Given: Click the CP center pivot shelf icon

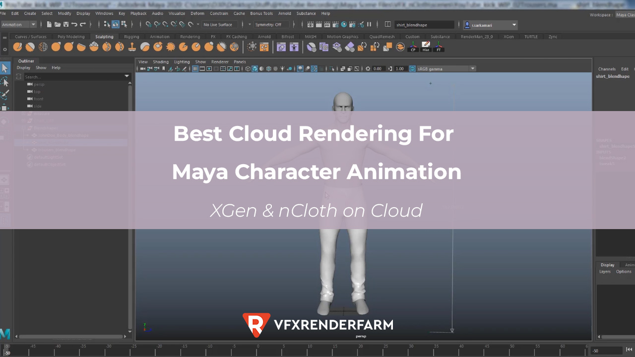Looking at the screenshot, I should [413, 47].
